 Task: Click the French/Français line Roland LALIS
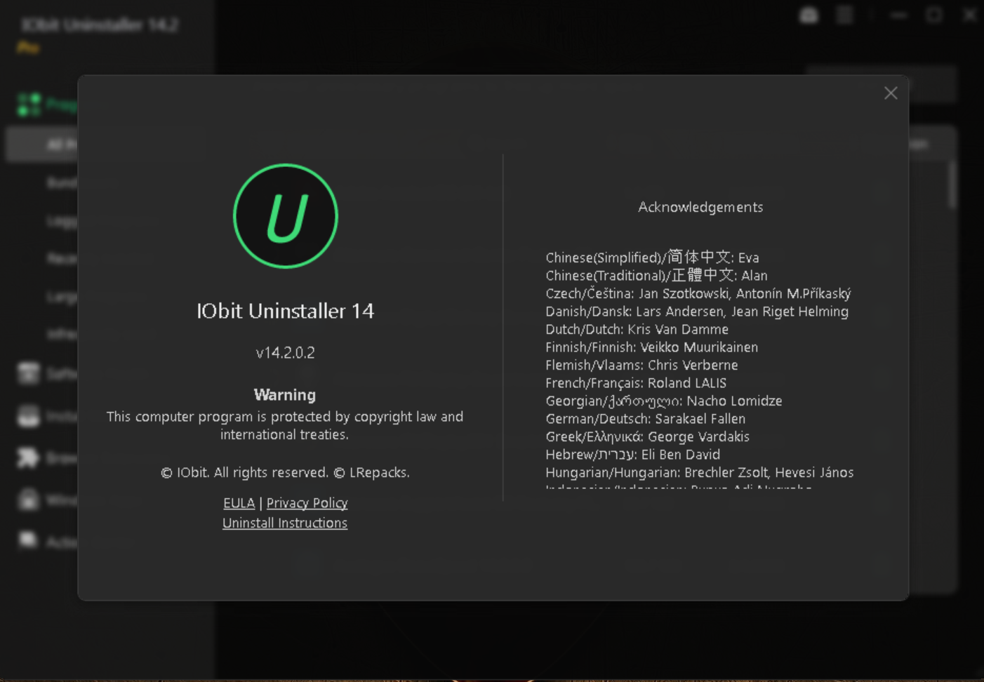tap(636, 382)
